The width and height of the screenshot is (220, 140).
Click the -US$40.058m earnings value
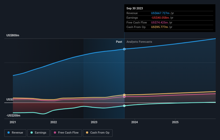tap(160, 18)
